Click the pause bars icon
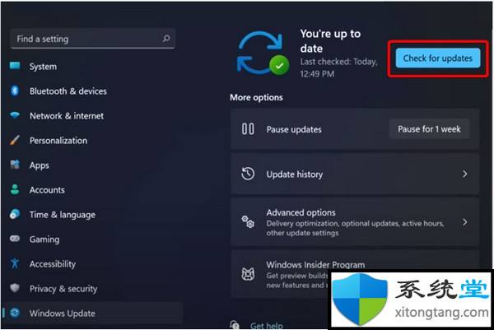Image resolution: width=494 pixels, height=330 pixels. [248, 128]
